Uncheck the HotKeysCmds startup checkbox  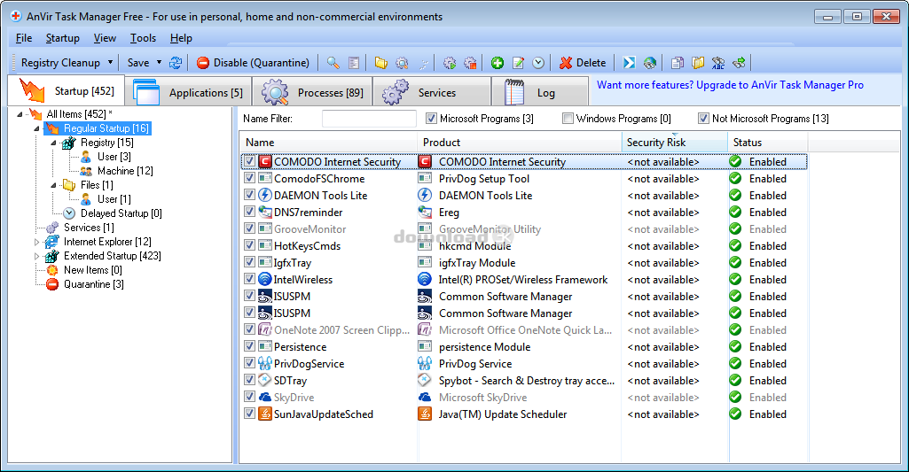tap(250, 245)
